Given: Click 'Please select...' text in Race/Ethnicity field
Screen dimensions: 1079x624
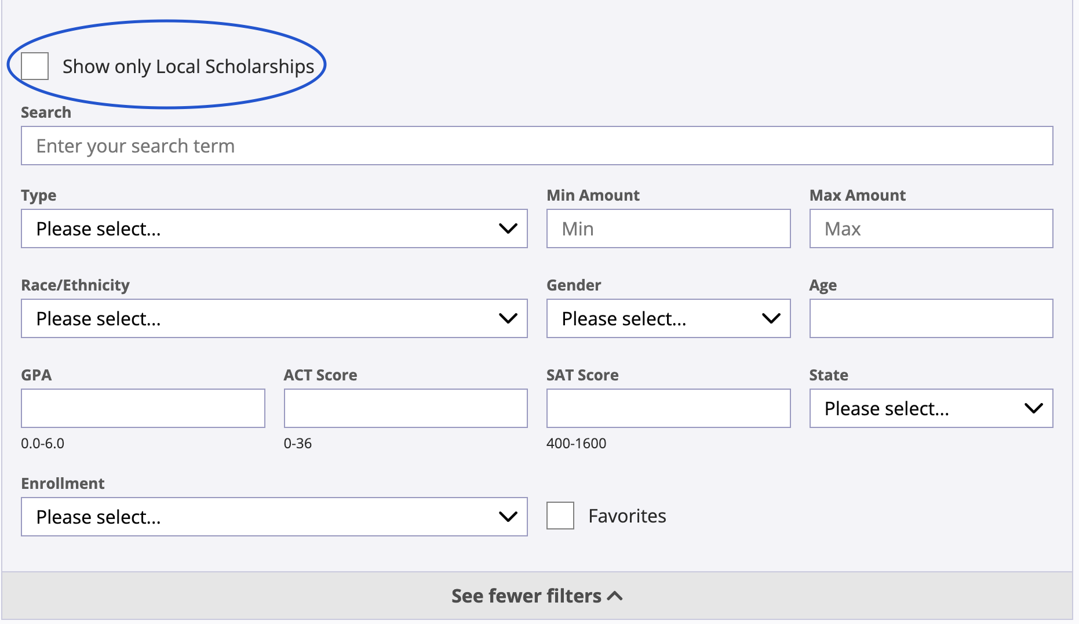Looking at the screenshot, I should 99,319.
